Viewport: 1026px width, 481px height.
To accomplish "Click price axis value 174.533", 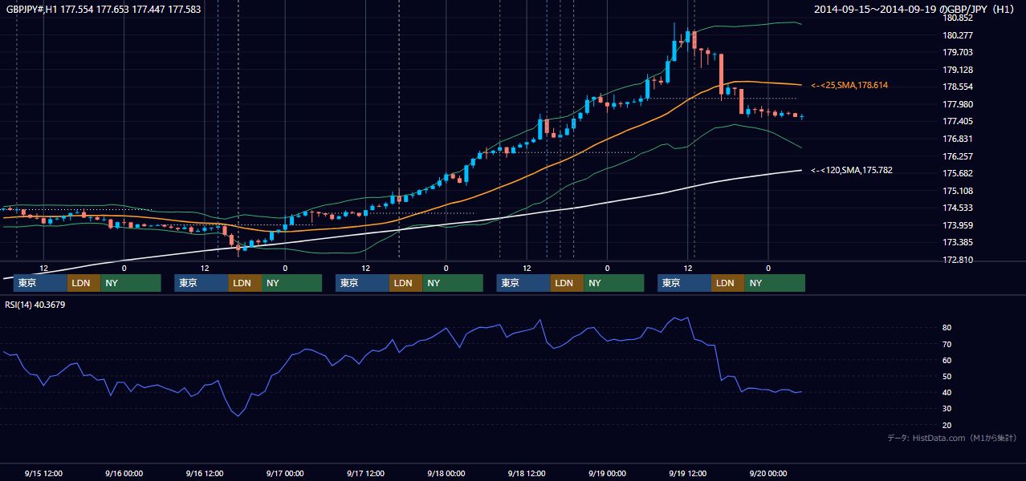I will click(958, 208).
